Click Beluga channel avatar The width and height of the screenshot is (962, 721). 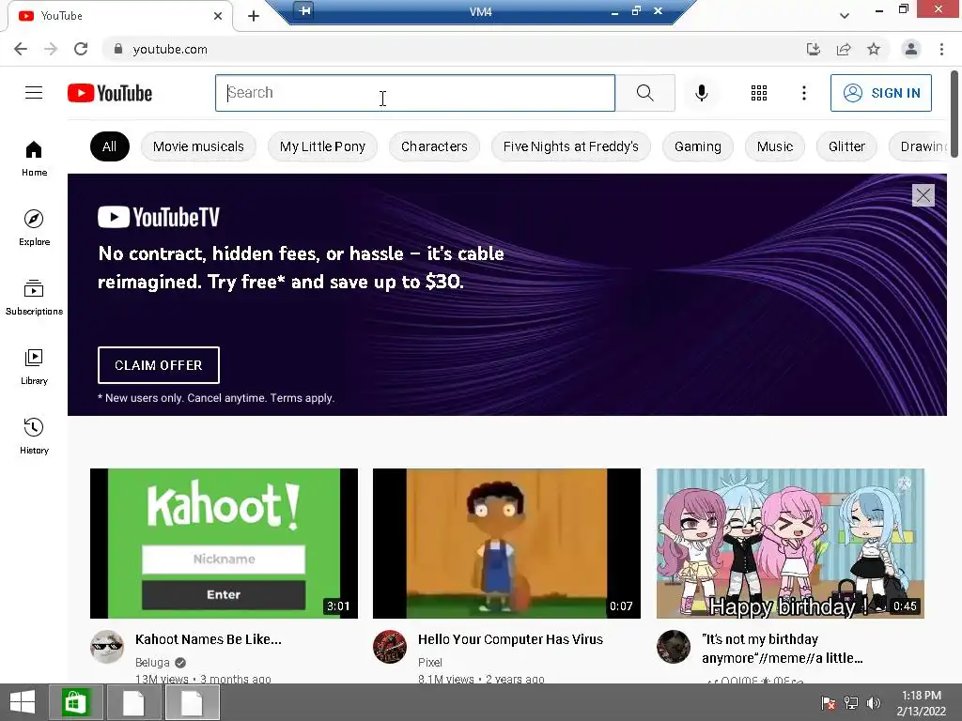[107, 647]
